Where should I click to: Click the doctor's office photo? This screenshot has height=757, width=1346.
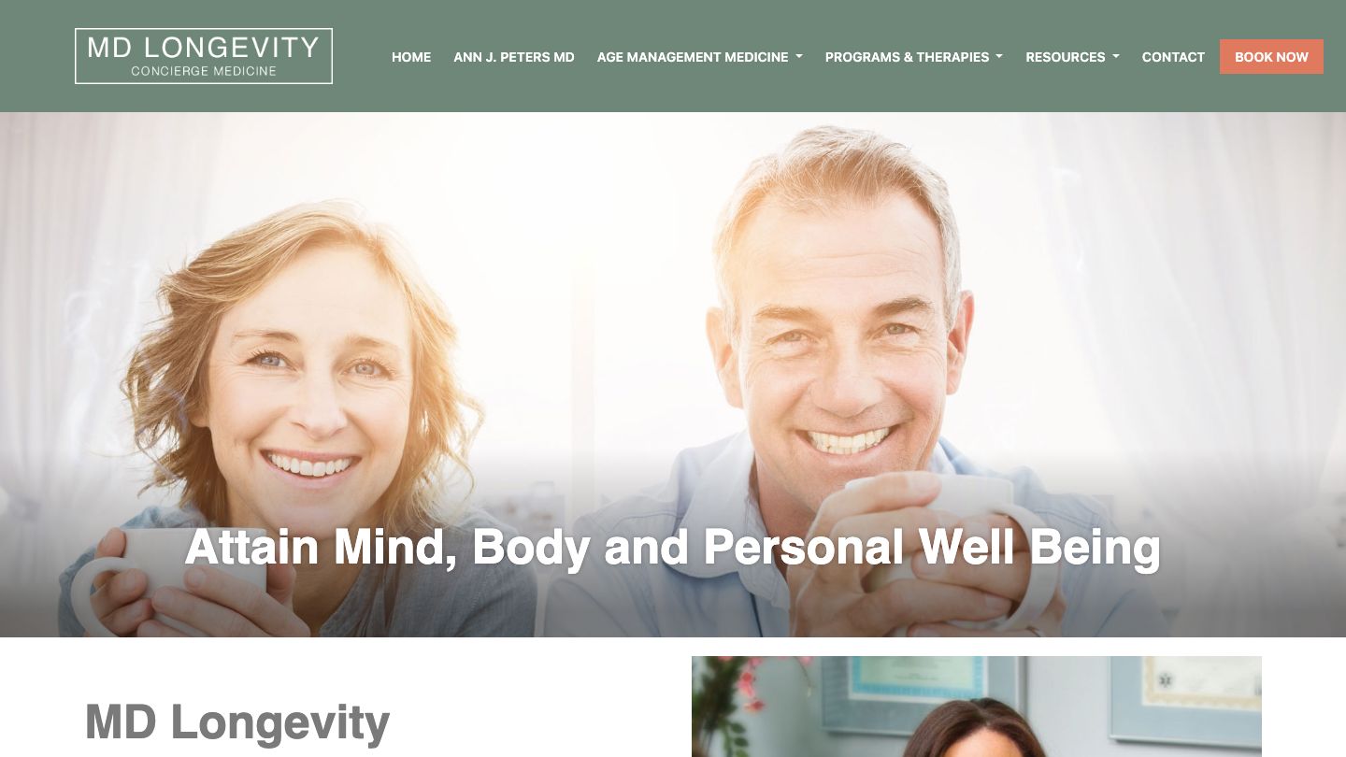tap(977, 707)
